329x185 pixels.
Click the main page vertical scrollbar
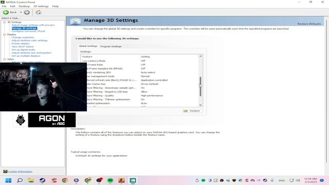coord(326,90)
